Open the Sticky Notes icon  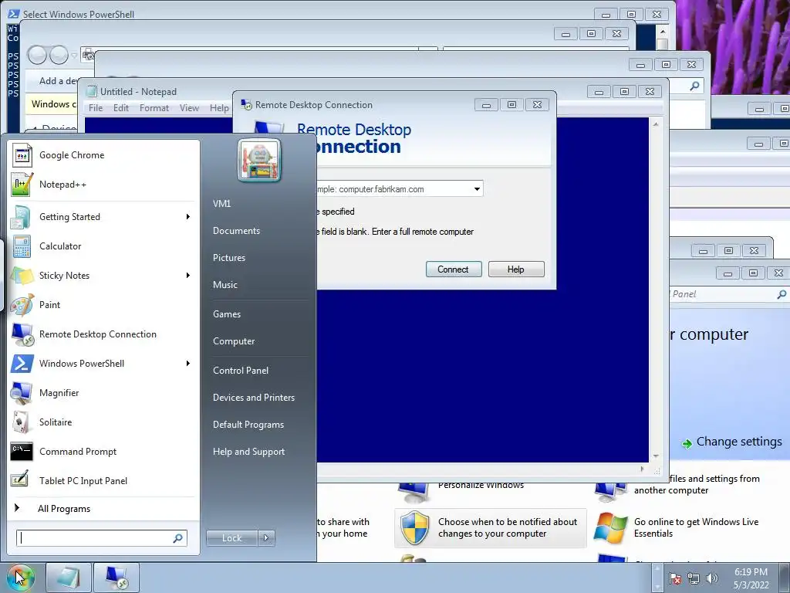pos(21,276)
